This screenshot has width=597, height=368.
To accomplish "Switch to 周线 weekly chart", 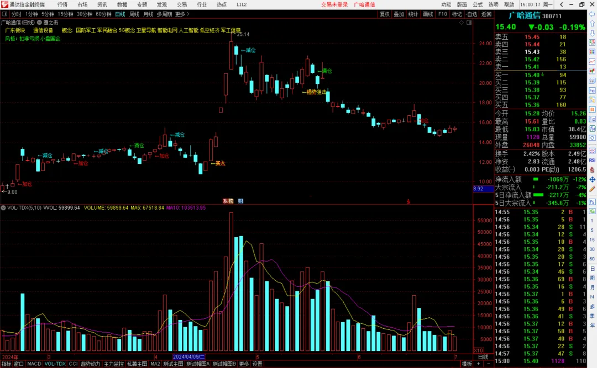I will pyautogui.click(x=134, y=14).
